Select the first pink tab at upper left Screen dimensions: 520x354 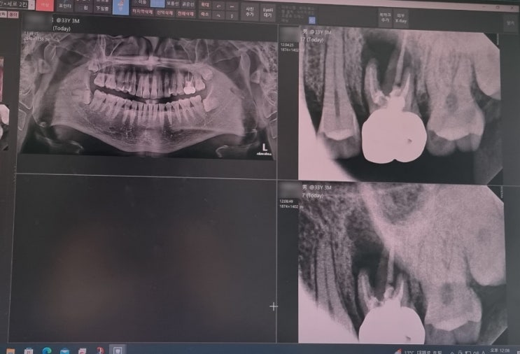click(x=3, y=14)
